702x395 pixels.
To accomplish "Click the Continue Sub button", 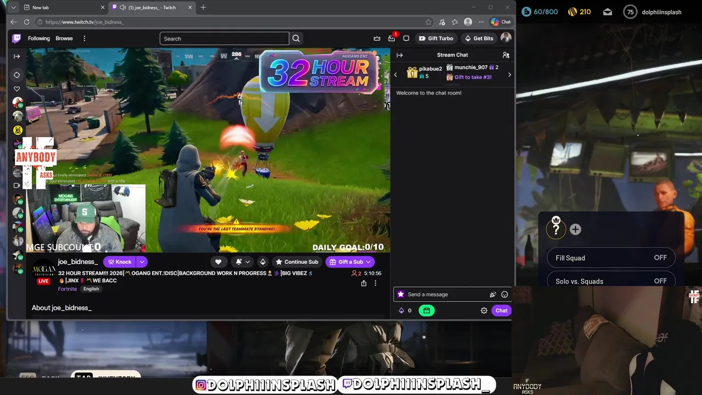I will pyautogui.click(x=297, y=262).
